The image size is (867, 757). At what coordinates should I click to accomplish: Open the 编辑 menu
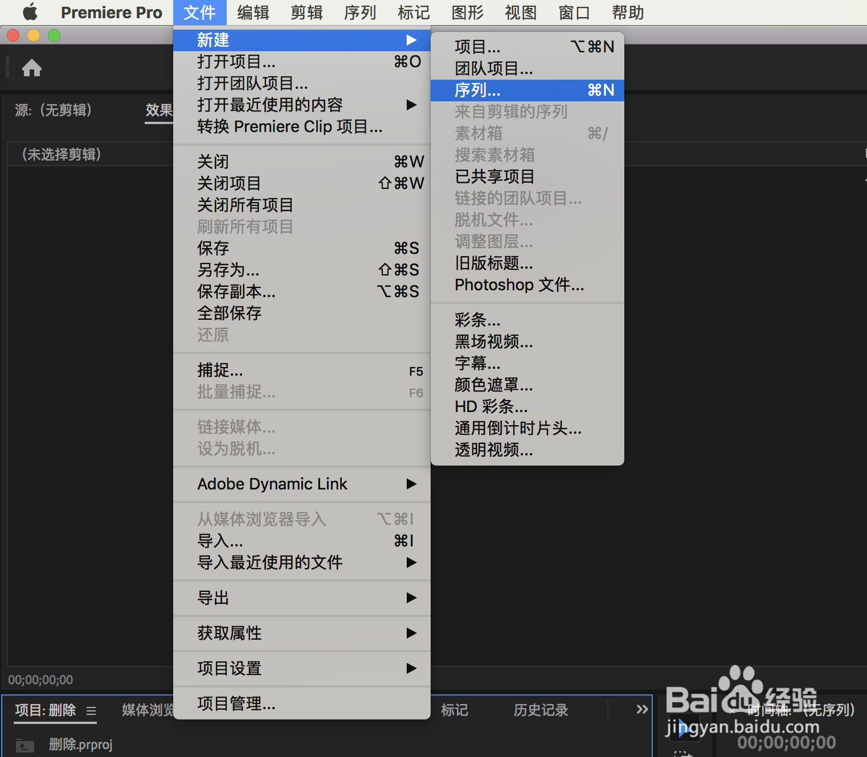[253, 13]
